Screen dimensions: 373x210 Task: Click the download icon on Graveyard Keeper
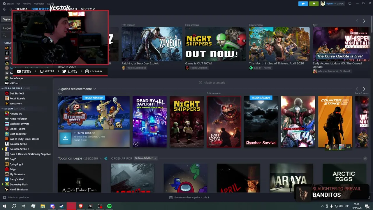(x=65, y=138)
